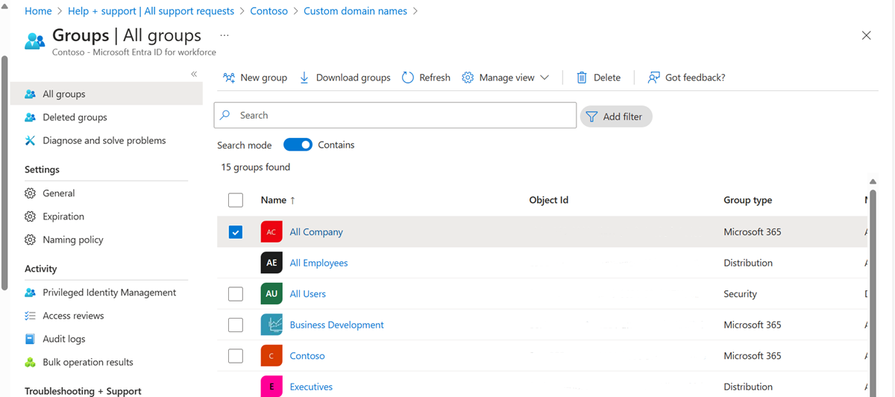The width and height of the screenshot is (895, 397).
Task: Expand the Manage view dropdown
Action: click(544, 78)
